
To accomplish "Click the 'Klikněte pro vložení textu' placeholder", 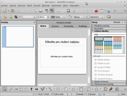I will coord(62,57).
